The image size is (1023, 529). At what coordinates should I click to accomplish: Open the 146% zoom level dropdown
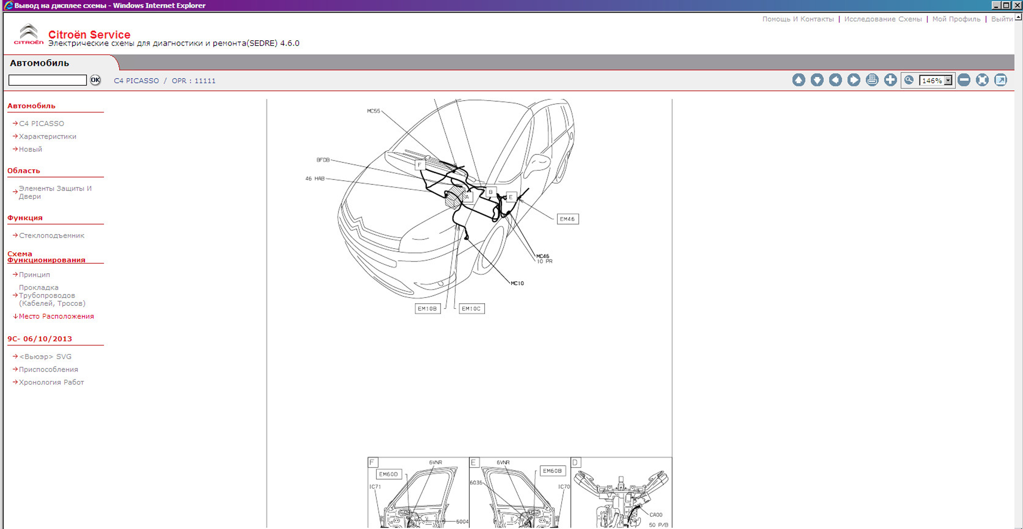[948, 81]
